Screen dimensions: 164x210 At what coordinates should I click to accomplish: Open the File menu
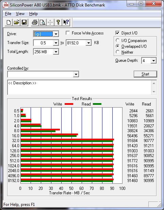click(8, 14)
